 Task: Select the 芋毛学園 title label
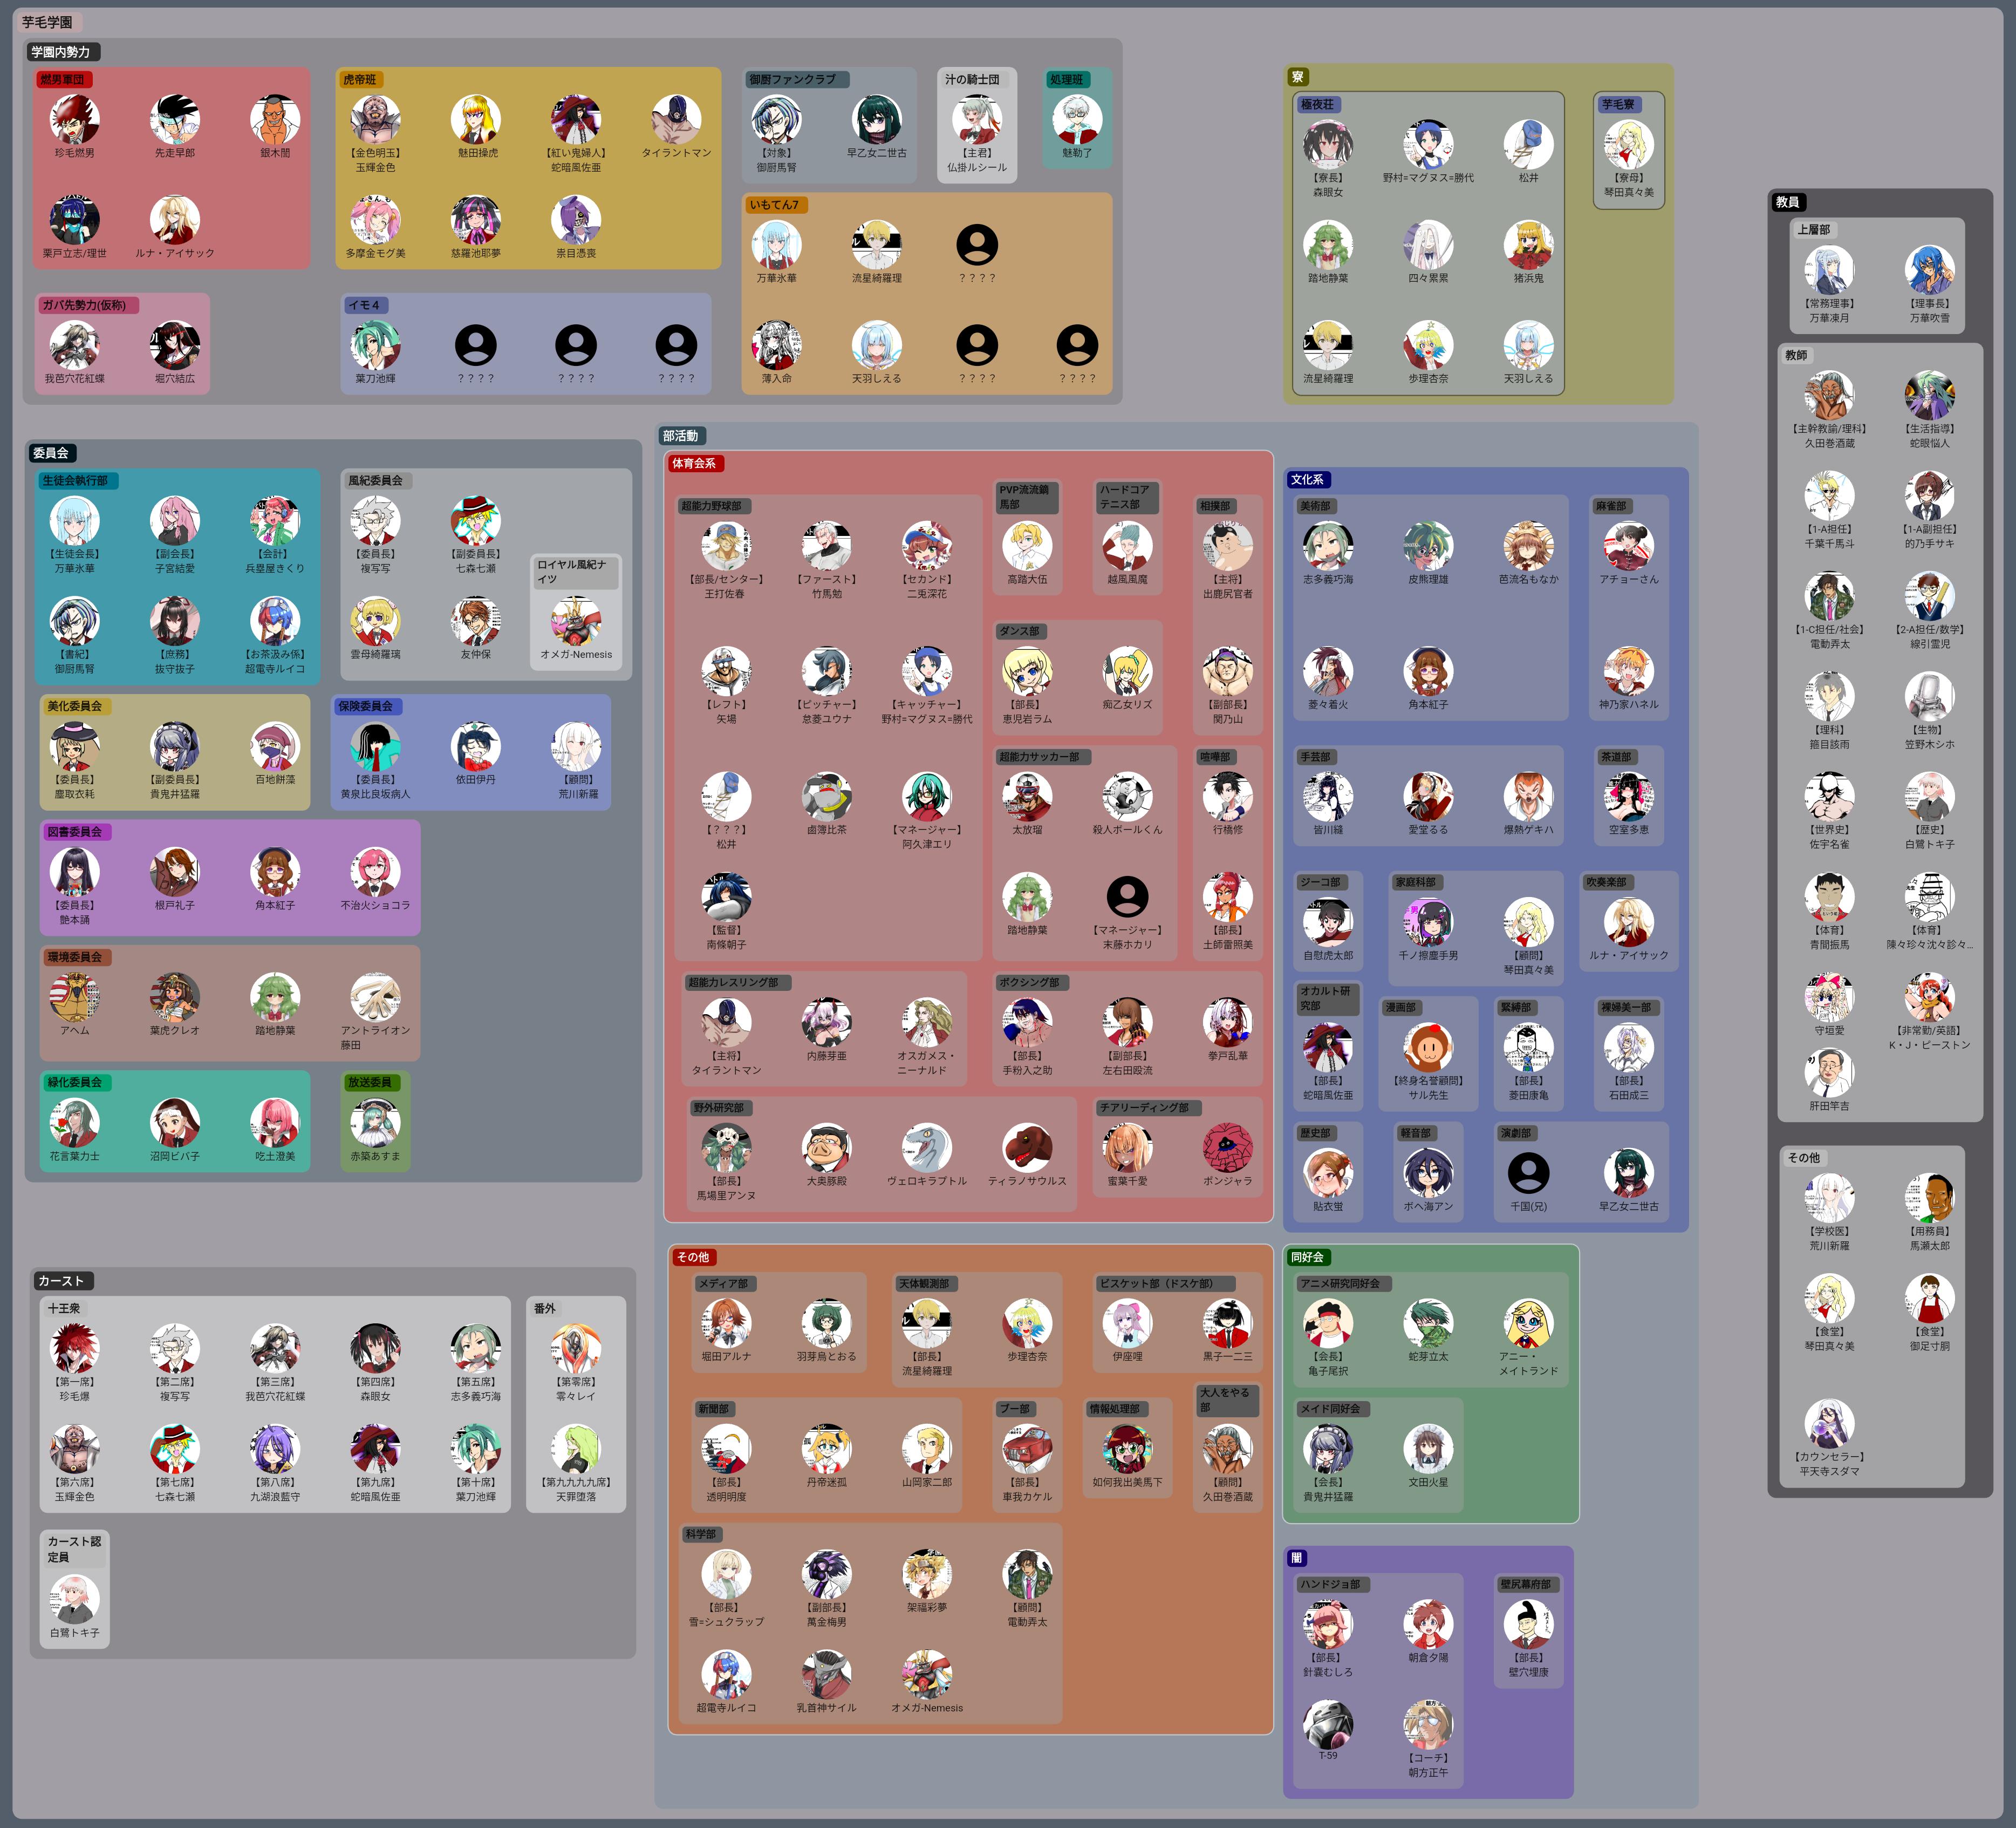(x=47, y=22)
